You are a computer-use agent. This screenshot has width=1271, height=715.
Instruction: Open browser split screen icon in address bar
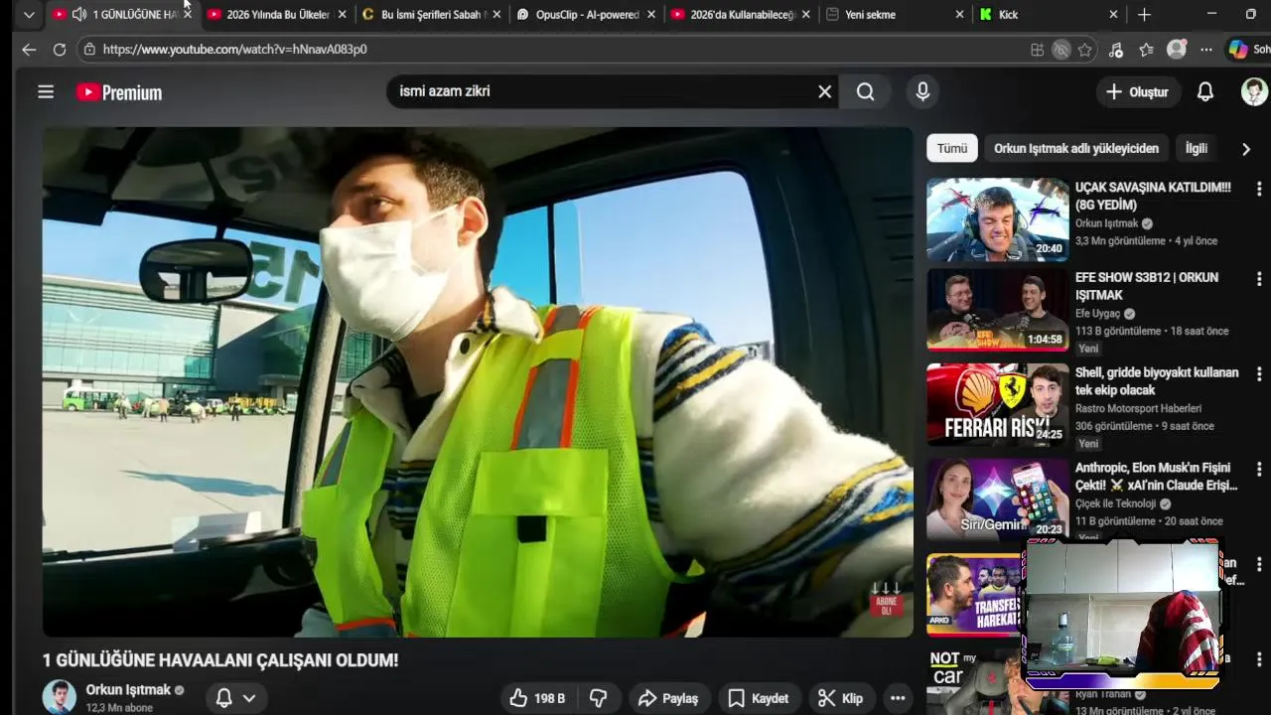1038,50
